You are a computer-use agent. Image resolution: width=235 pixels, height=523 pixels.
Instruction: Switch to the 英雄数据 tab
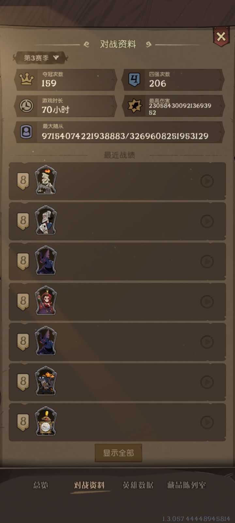click(x=138, y=485)
